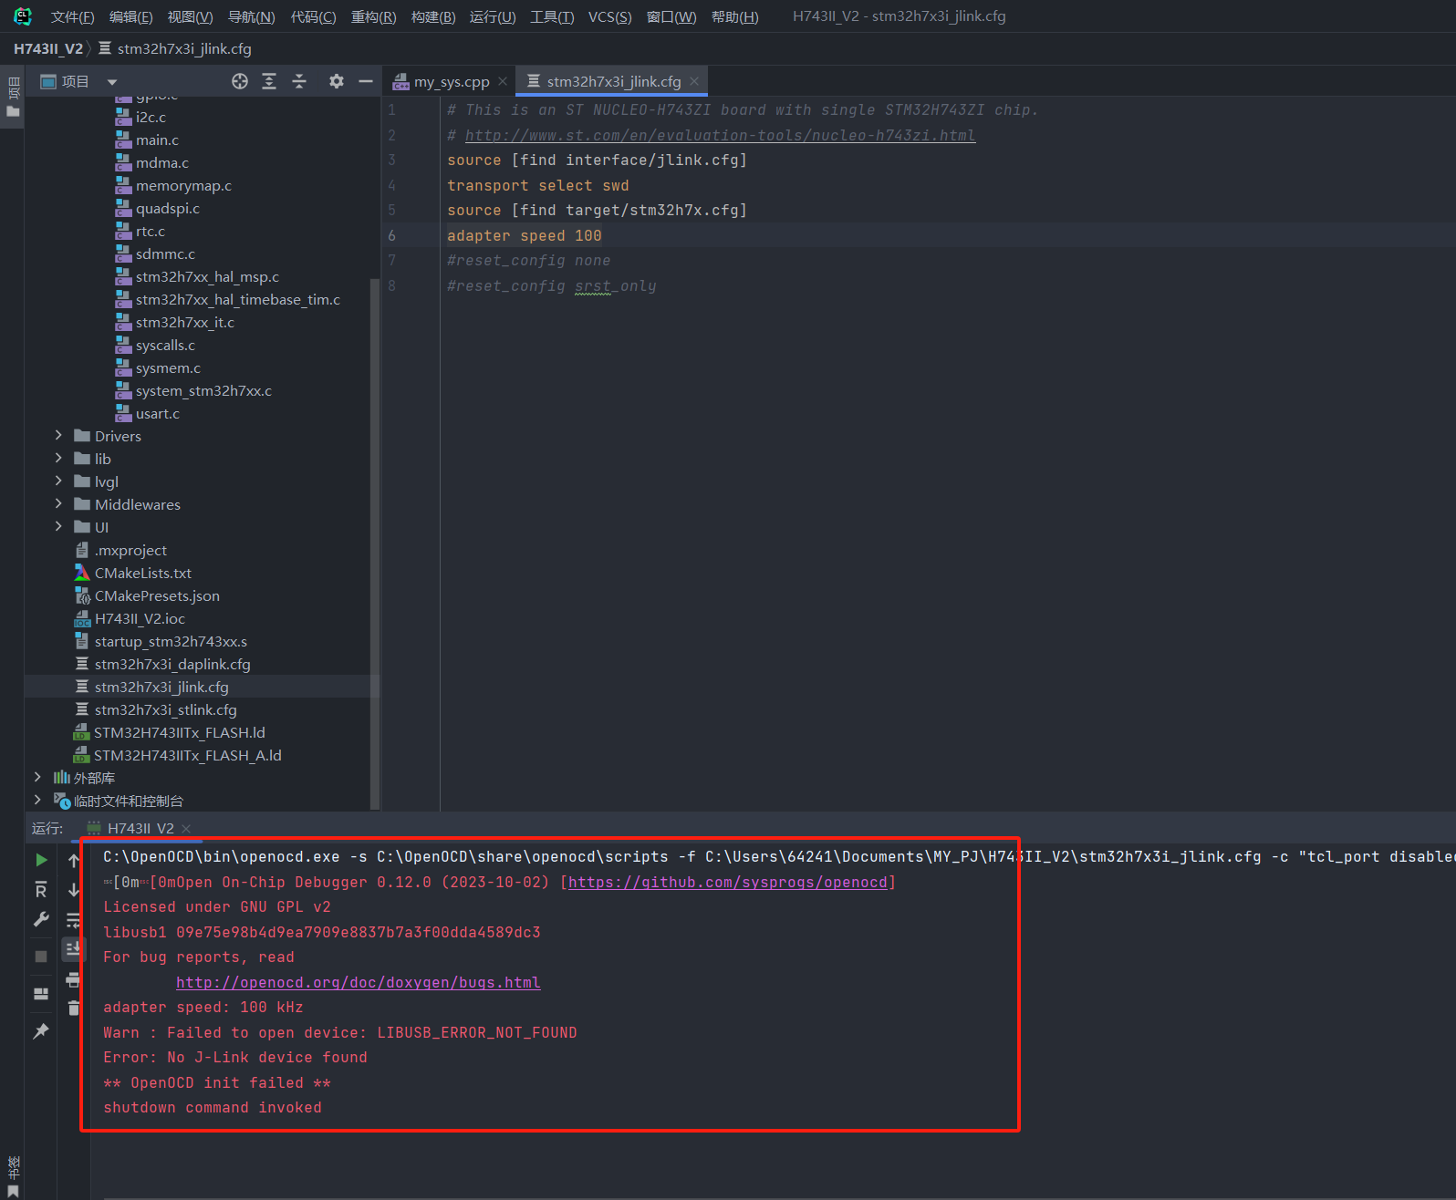Viewport: 1456px width, 1200px height.
Task: Place the cursor on 'adapter speed 100' line
Action: pos(525,235)
